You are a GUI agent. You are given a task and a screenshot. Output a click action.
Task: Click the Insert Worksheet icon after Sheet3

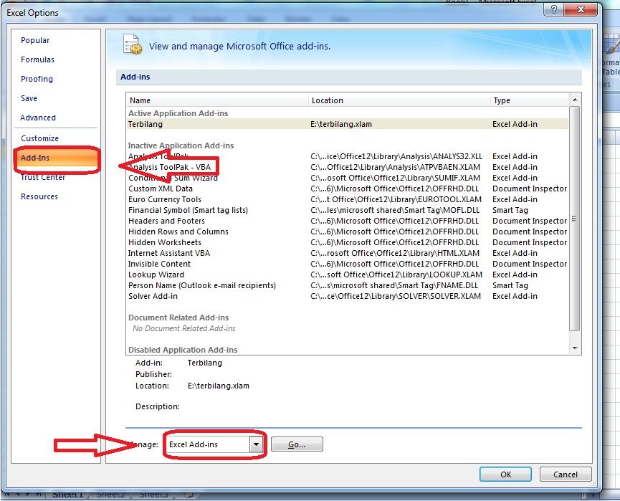(x=188, y=495)
